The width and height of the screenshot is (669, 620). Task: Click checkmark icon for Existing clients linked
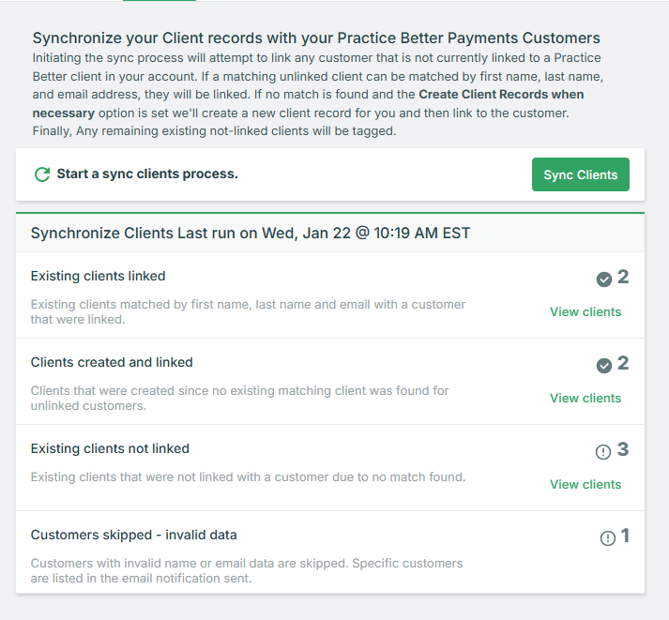[603, 280]
